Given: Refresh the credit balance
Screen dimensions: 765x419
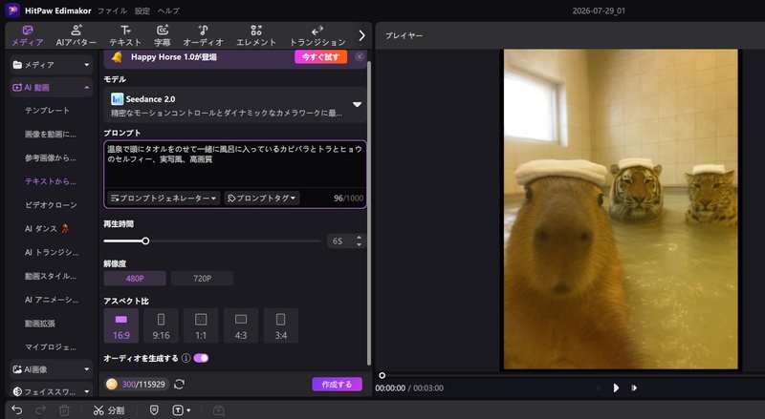Looking at the screenshot, I should point(179,384).
